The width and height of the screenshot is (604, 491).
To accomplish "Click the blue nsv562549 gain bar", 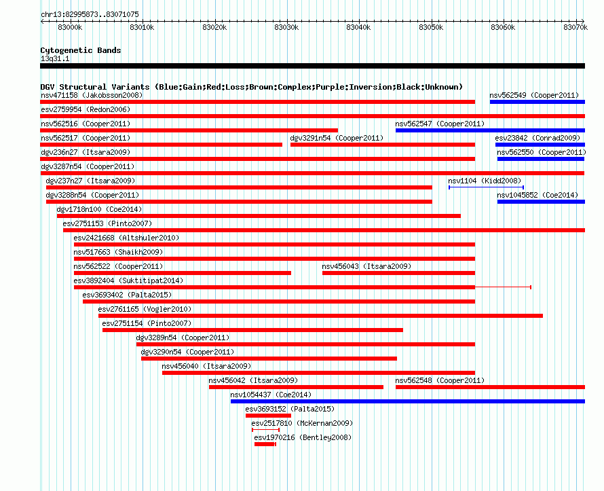I will coord(537,102).
